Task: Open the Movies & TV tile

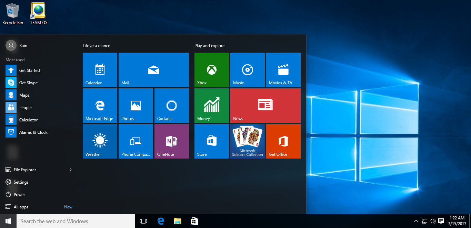Action: 283,70
